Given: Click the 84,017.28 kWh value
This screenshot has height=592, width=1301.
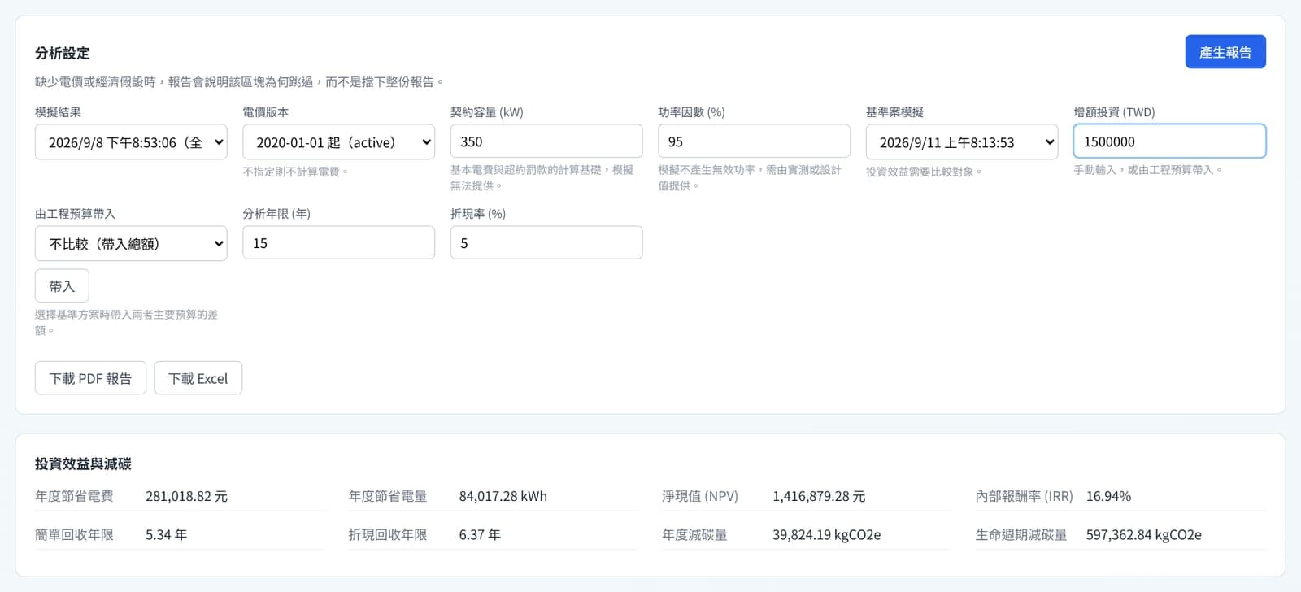Looking at the screenshot, I should [x=503, y=496].
